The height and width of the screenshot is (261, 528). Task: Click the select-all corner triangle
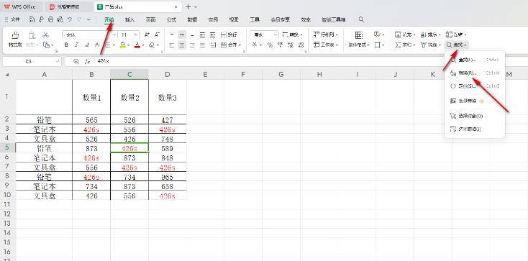(x=7, y=75)
